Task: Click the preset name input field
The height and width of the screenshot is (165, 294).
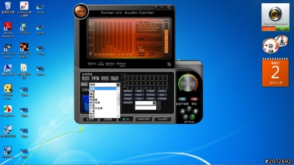Action: [146, 108]
